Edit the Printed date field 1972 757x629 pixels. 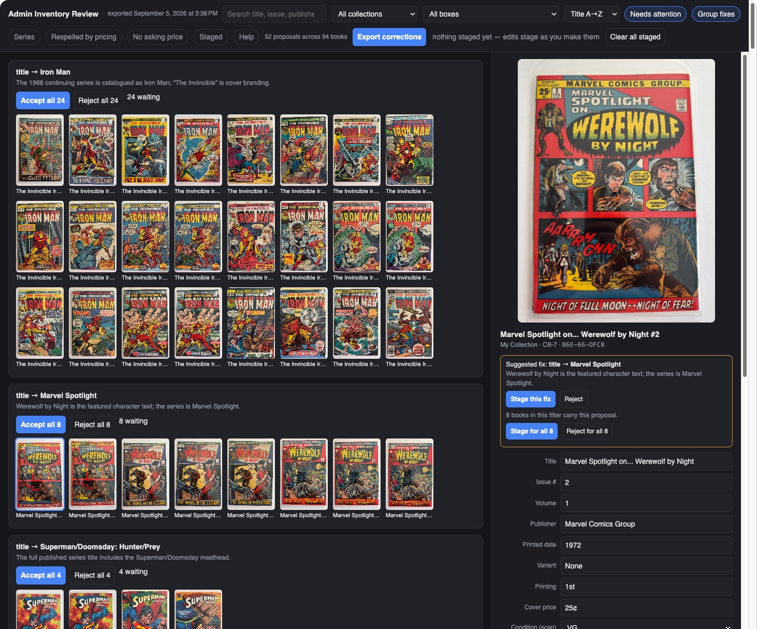coord(646,545)
